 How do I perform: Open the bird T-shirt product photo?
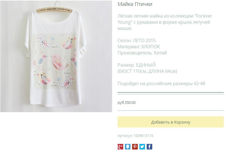click(56, 56)
